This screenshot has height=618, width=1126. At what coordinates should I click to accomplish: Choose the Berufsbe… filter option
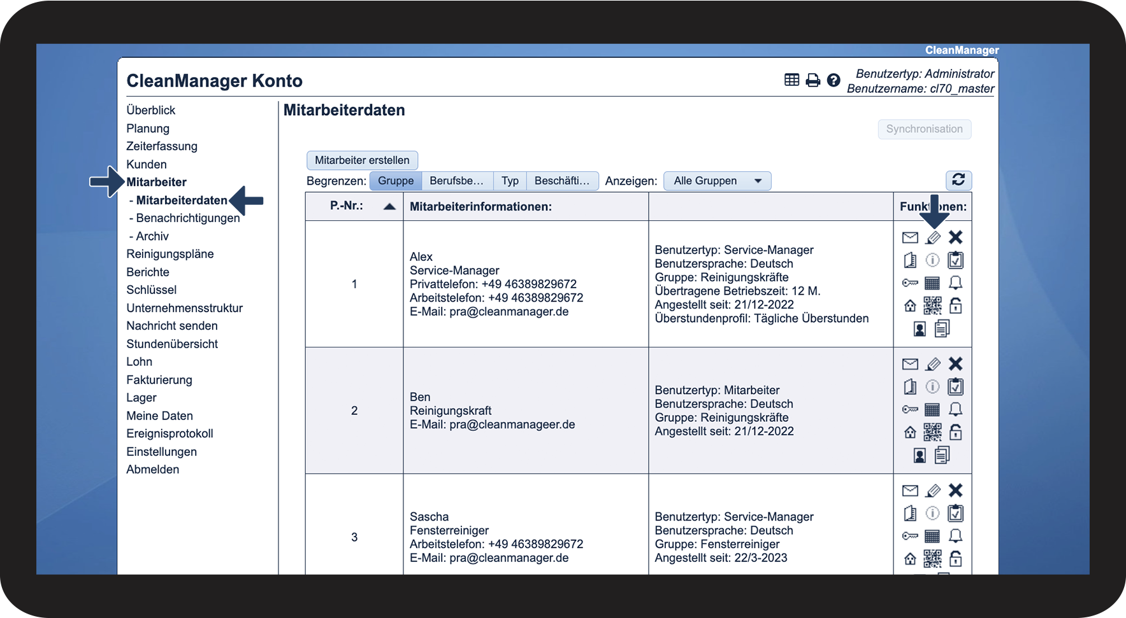[x=457, y=181]
